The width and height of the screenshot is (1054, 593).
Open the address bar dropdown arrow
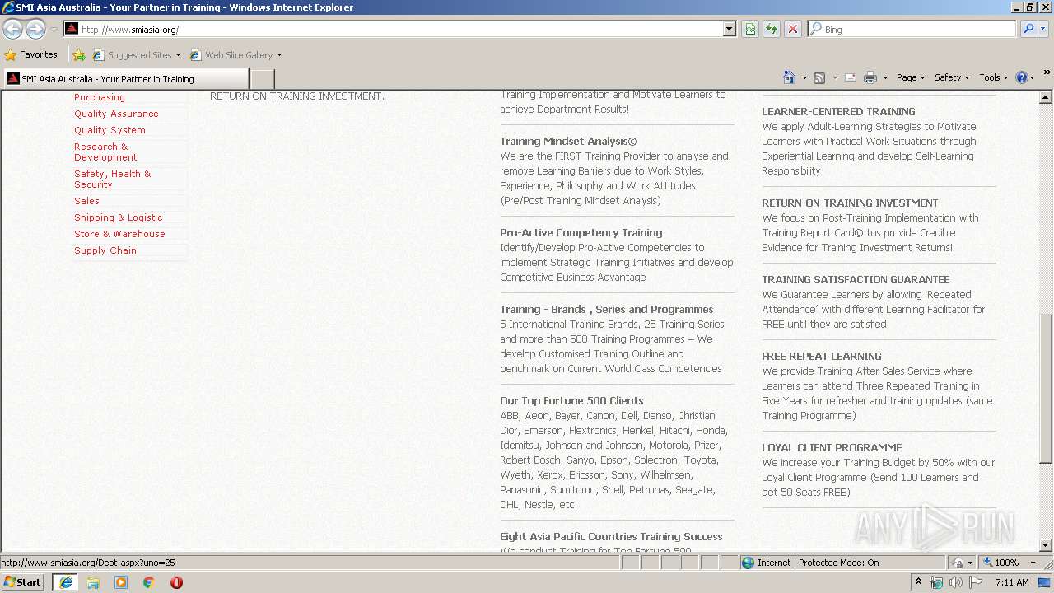pyautogui.click(x=729, y=29)
